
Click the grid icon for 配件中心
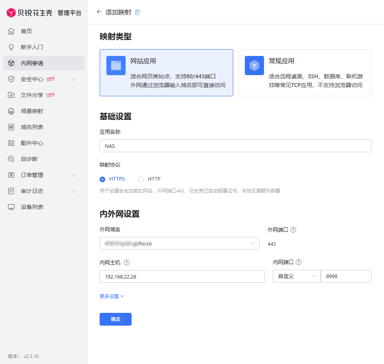pos(11,143)
